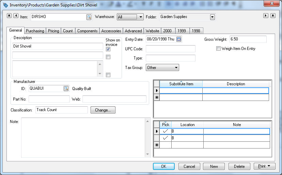Go to last record arrow
Viewport: 282px width, 175px height.
[x=273, y=16]
